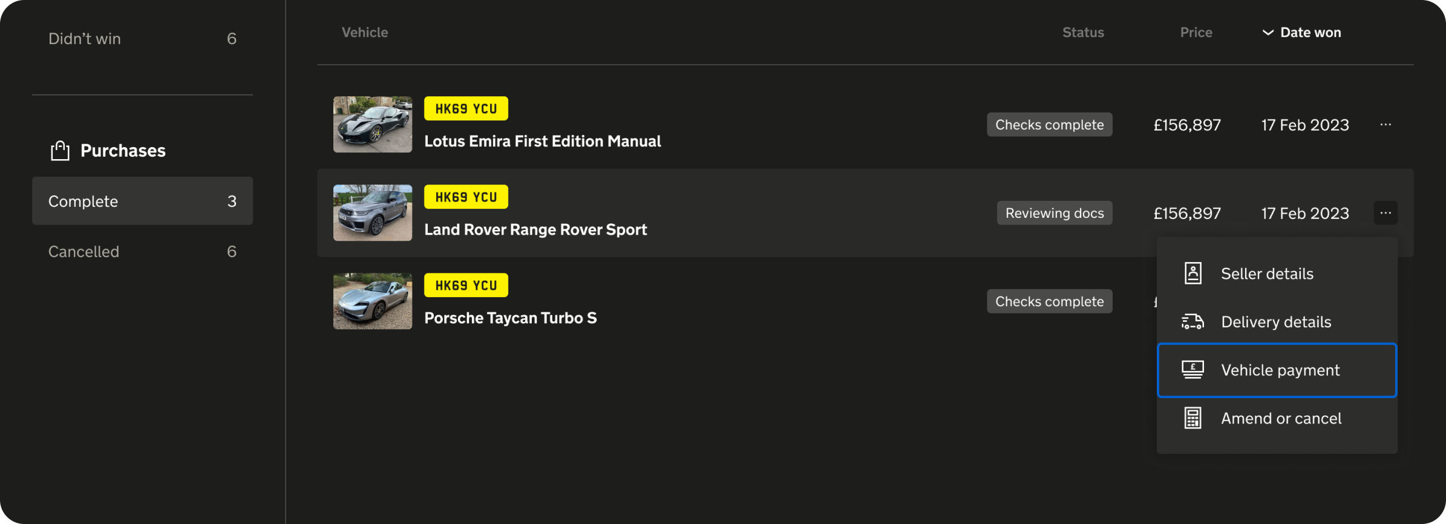1446x524 pixels.
Task: Click the Lotus Emira car thumbnail
Action: (372, 125)
